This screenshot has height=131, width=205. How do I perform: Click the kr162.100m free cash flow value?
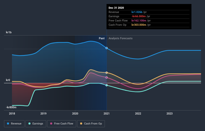click(139, 20)
